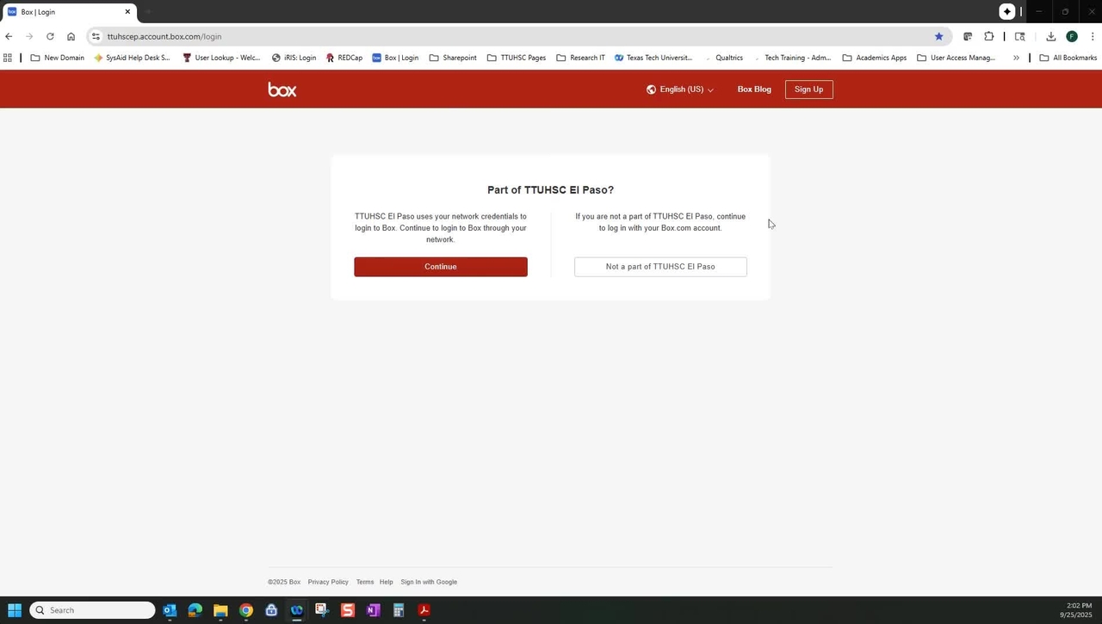This screenshot has width=1102, height=624.
Task: Click Sign In with Google link
Action: pos(429,582)
